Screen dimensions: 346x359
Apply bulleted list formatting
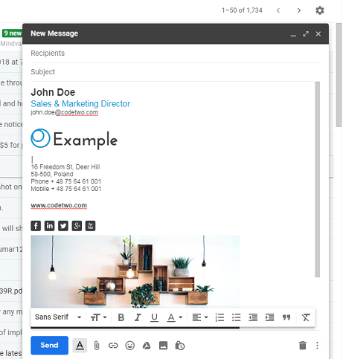click(x=237, y=317)
